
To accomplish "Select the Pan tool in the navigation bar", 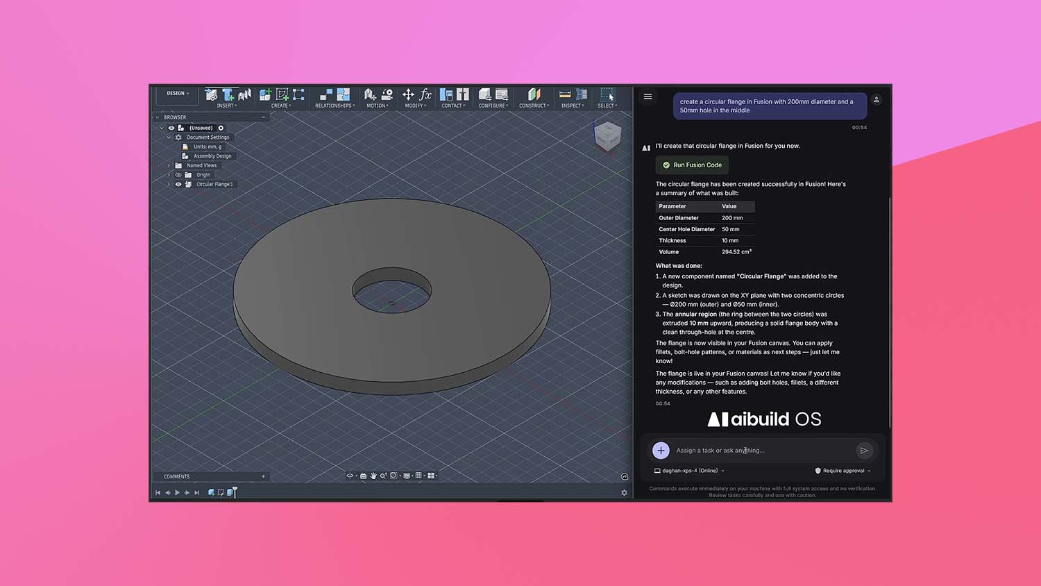I will point(374,476).
